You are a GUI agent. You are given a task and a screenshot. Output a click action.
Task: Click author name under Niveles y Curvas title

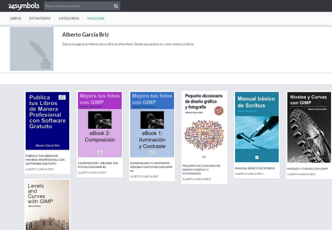pyautogui.click(x=302, y=174)
